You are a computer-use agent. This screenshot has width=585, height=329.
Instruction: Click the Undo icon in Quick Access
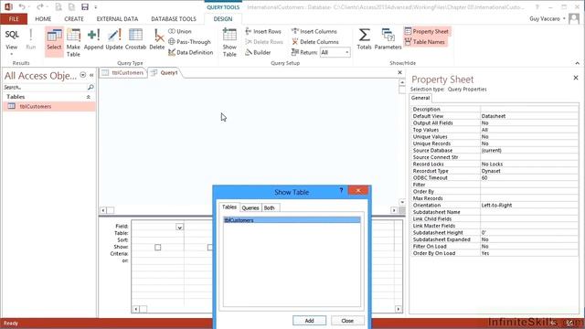point(22,6)
